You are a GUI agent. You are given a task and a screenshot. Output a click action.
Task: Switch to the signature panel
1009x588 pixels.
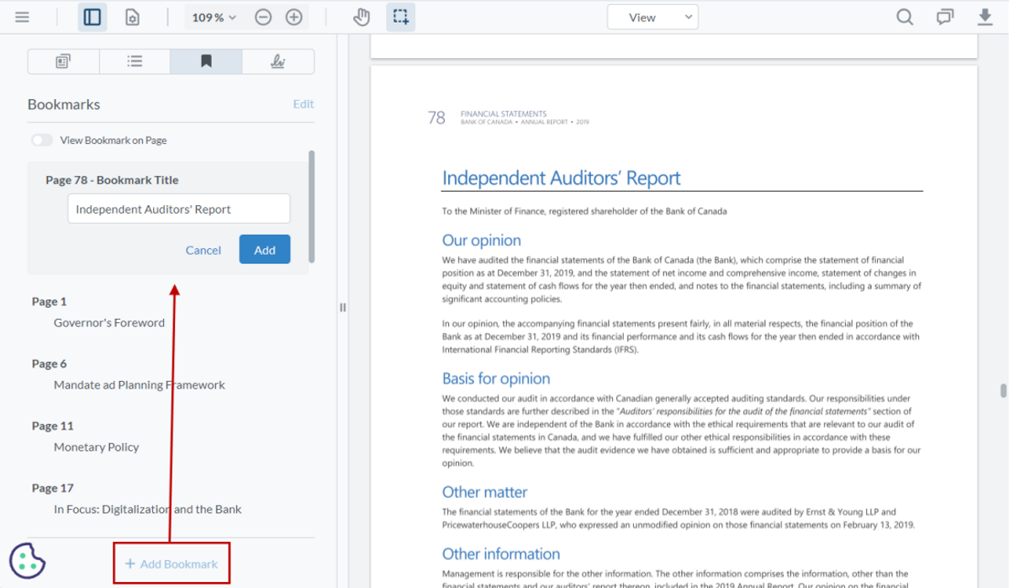click(277, 61)
